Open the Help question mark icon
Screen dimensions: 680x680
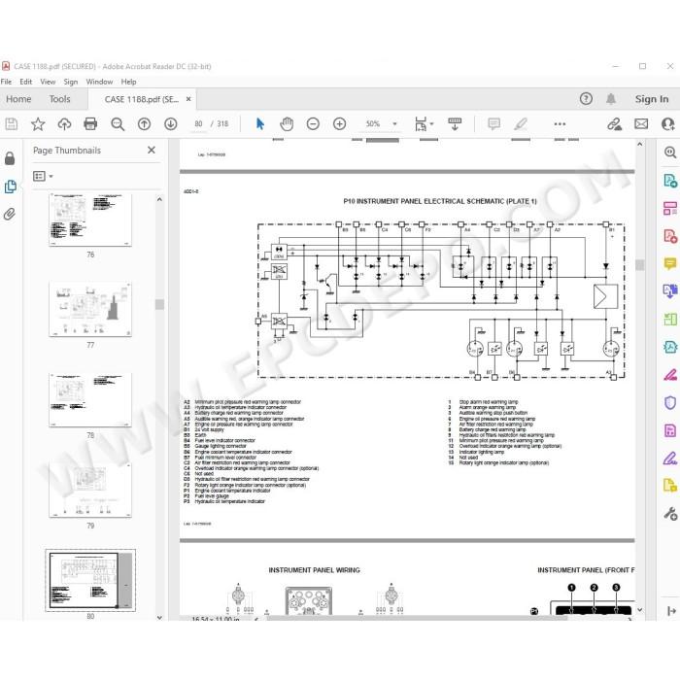tap(586, 99)
